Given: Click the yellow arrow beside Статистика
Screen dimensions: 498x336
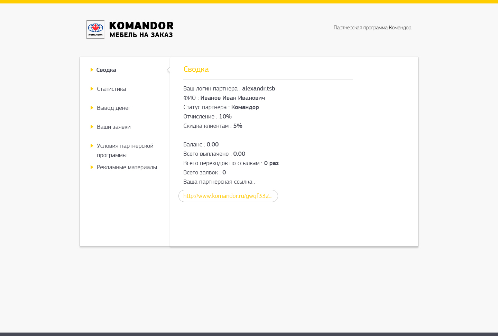Looking at the screenshot, I should (92, 89).
